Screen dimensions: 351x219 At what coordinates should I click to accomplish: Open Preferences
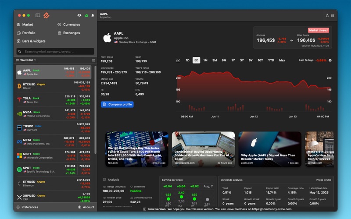[x=27, y=207]
